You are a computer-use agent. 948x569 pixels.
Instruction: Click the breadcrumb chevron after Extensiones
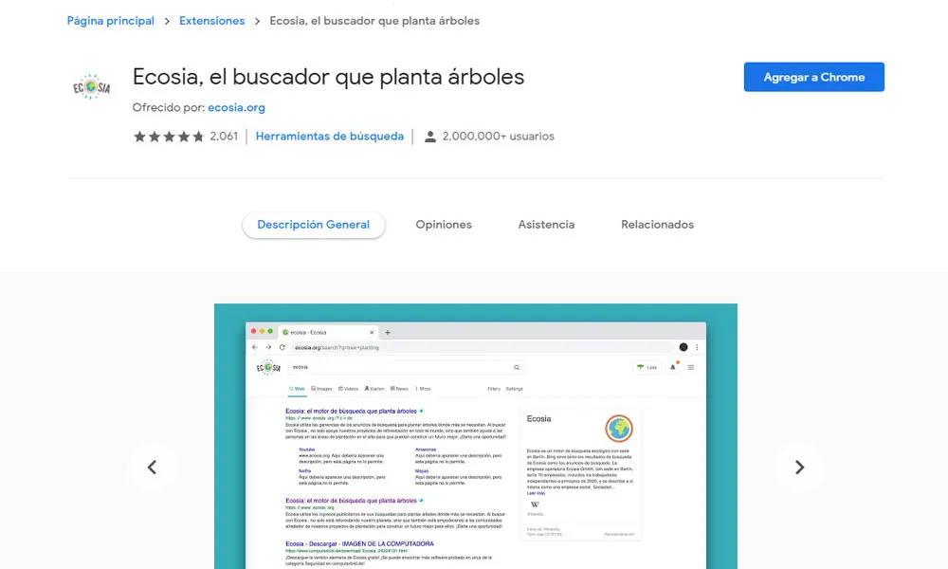(258, 21)
